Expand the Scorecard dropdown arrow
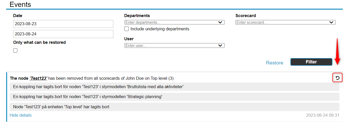Viewport: 347px width, 122px height. (331, 22)
